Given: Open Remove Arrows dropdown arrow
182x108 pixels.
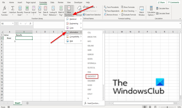Looking at the screenshot, I should 119,15.
